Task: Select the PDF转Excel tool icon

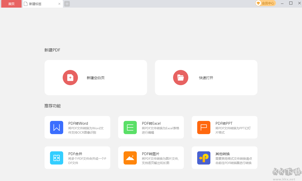Action: pyautogui.click(x=130, y=127)
